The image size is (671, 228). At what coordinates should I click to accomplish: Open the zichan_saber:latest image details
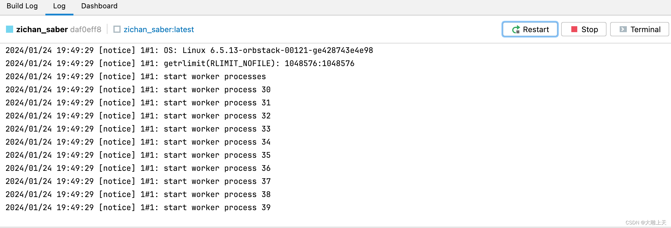pos(158,29)
